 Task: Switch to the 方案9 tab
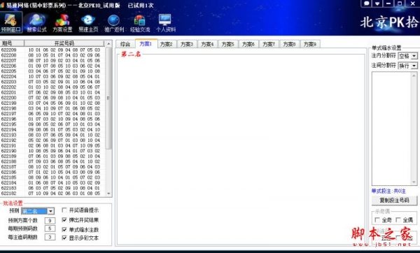[310, 44]
